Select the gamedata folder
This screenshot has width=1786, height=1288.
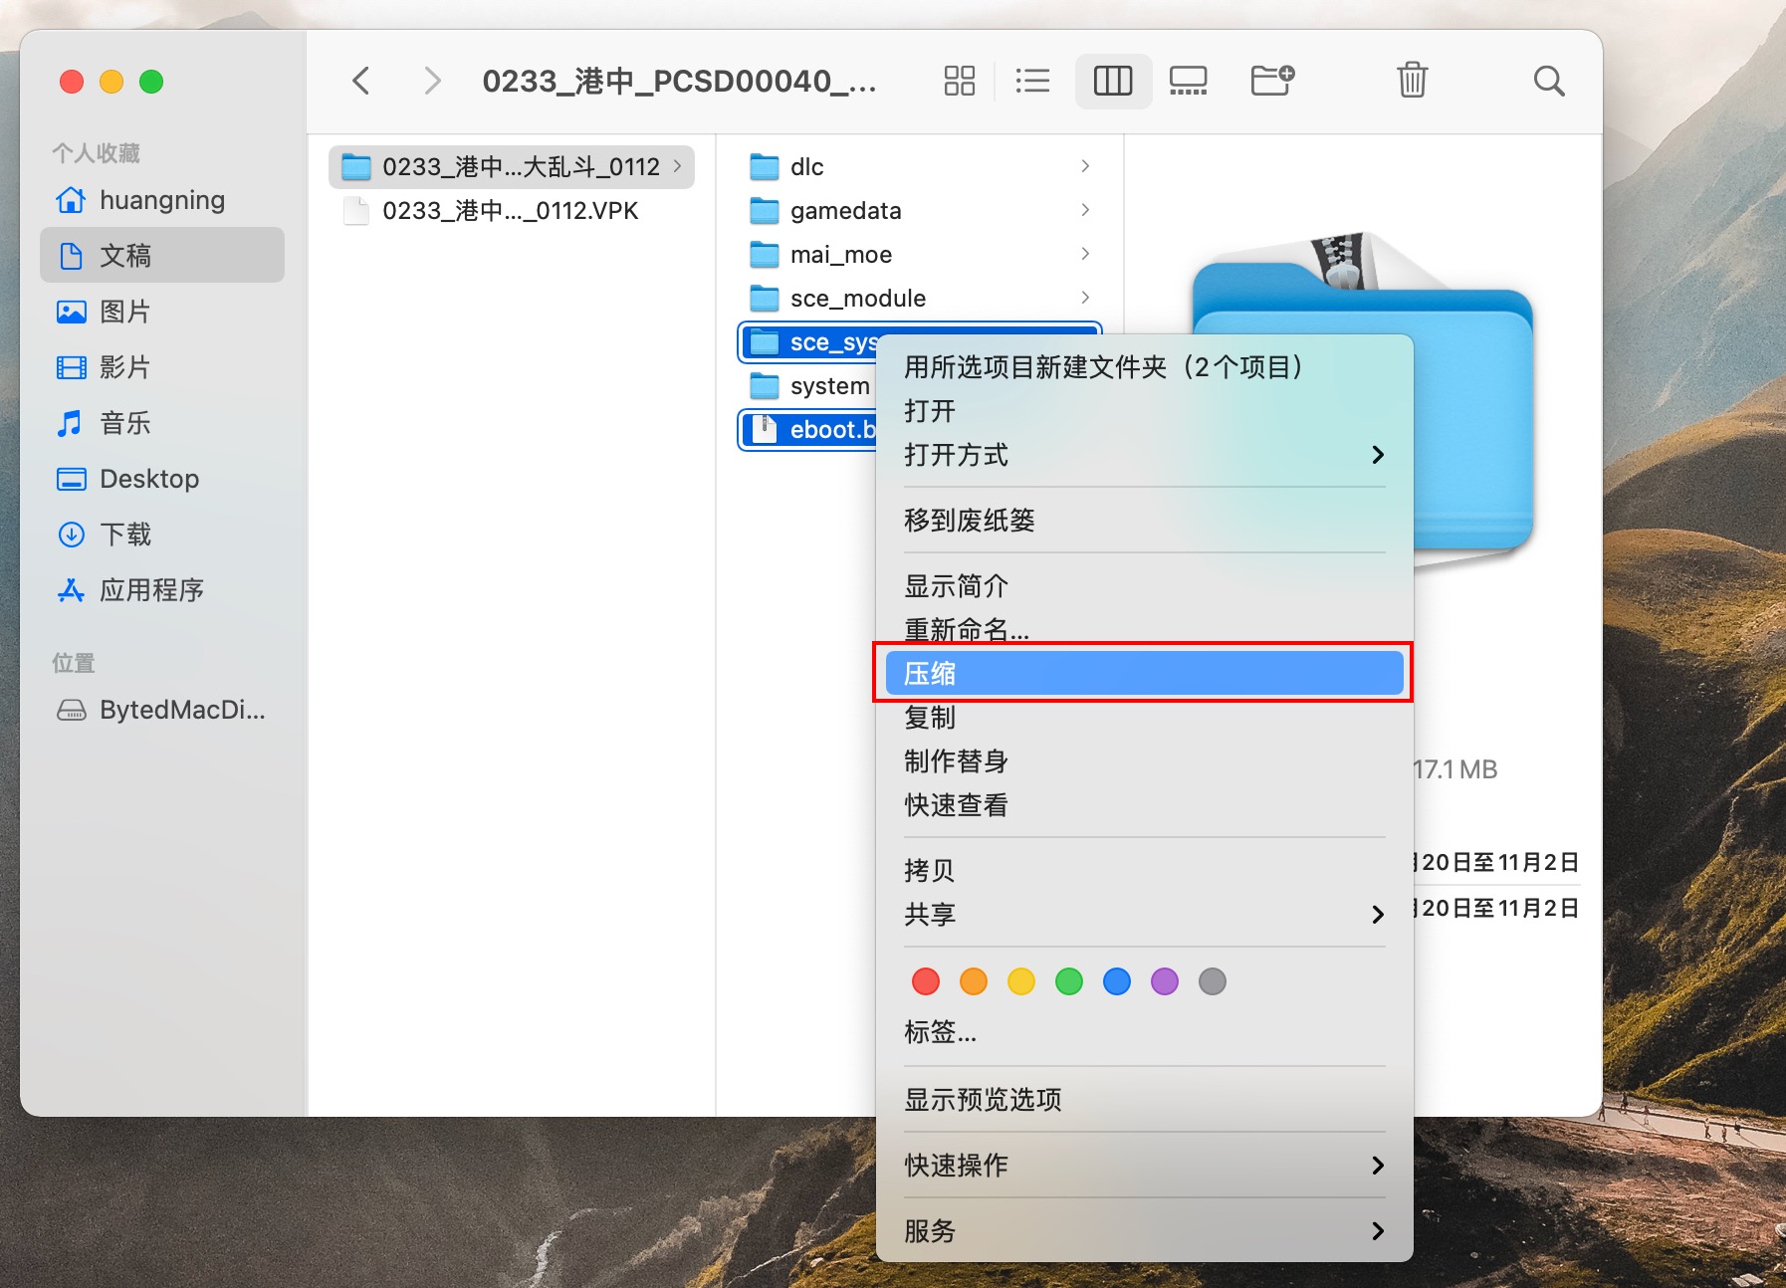click(919, 211)
